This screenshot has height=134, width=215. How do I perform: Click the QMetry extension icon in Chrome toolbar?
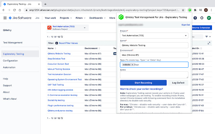189,10
